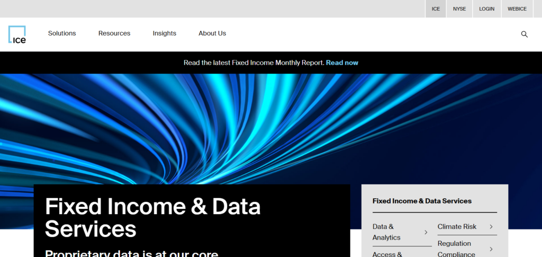Open the Insights menu
The height and width of the screenshot is (257, 542).
click(165, 33)
